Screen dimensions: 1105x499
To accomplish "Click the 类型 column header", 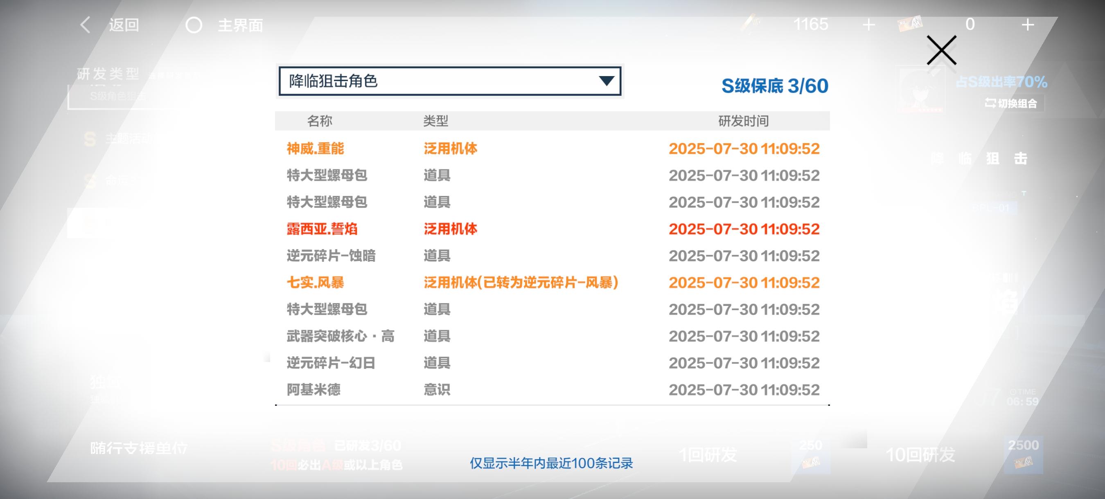I will click(436, 121).
